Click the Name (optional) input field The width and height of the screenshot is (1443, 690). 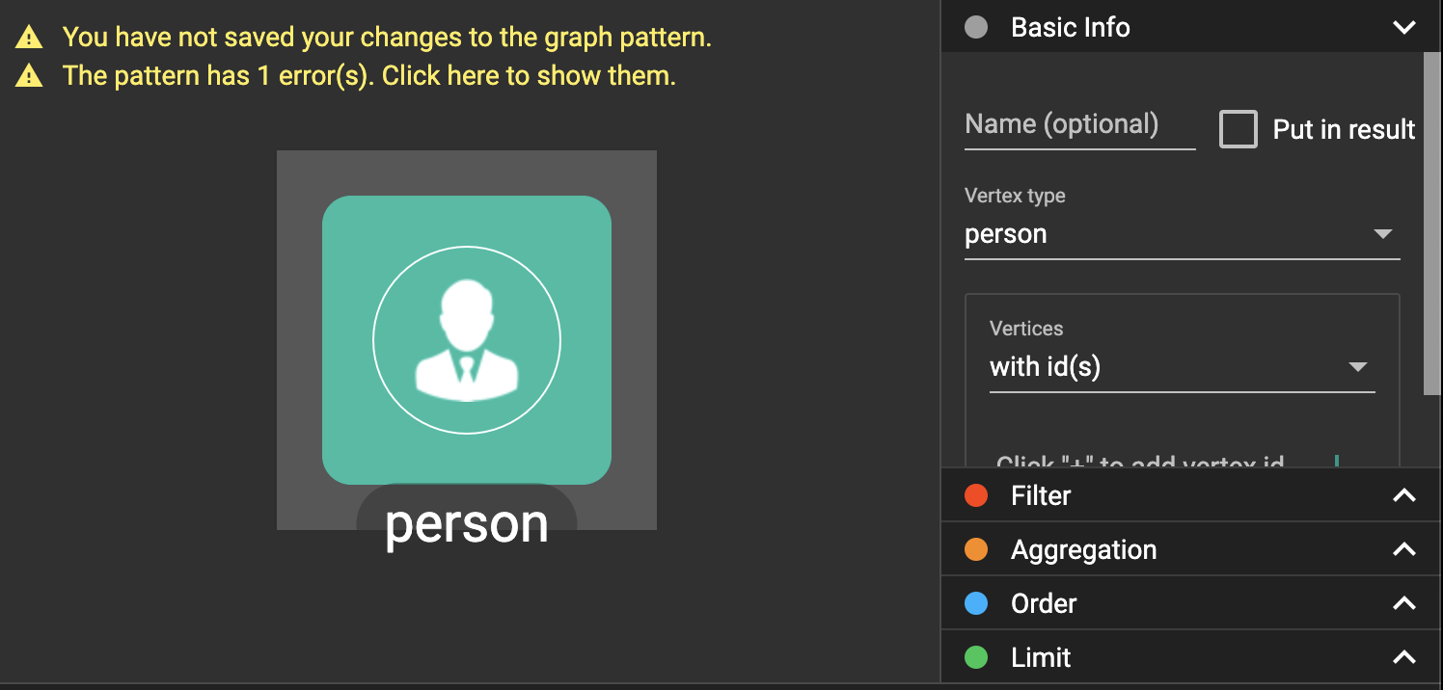point(1079,125)
